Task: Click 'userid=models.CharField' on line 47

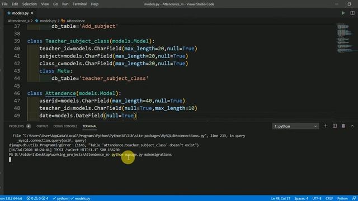Action: pyautogui.click(x=74, y=100)
